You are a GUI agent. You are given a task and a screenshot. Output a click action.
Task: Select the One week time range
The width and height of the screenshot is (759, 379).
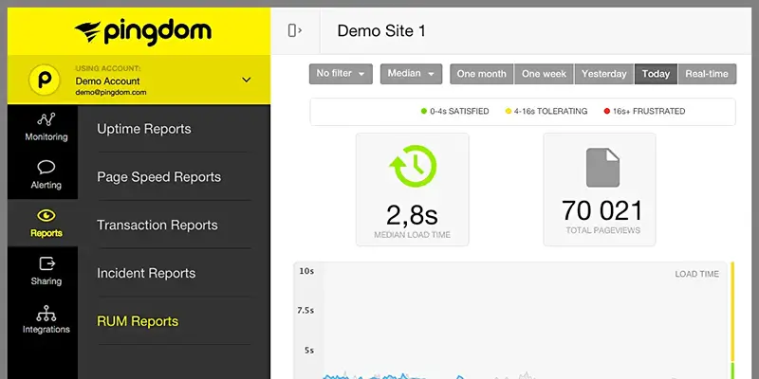coord(544,74)
